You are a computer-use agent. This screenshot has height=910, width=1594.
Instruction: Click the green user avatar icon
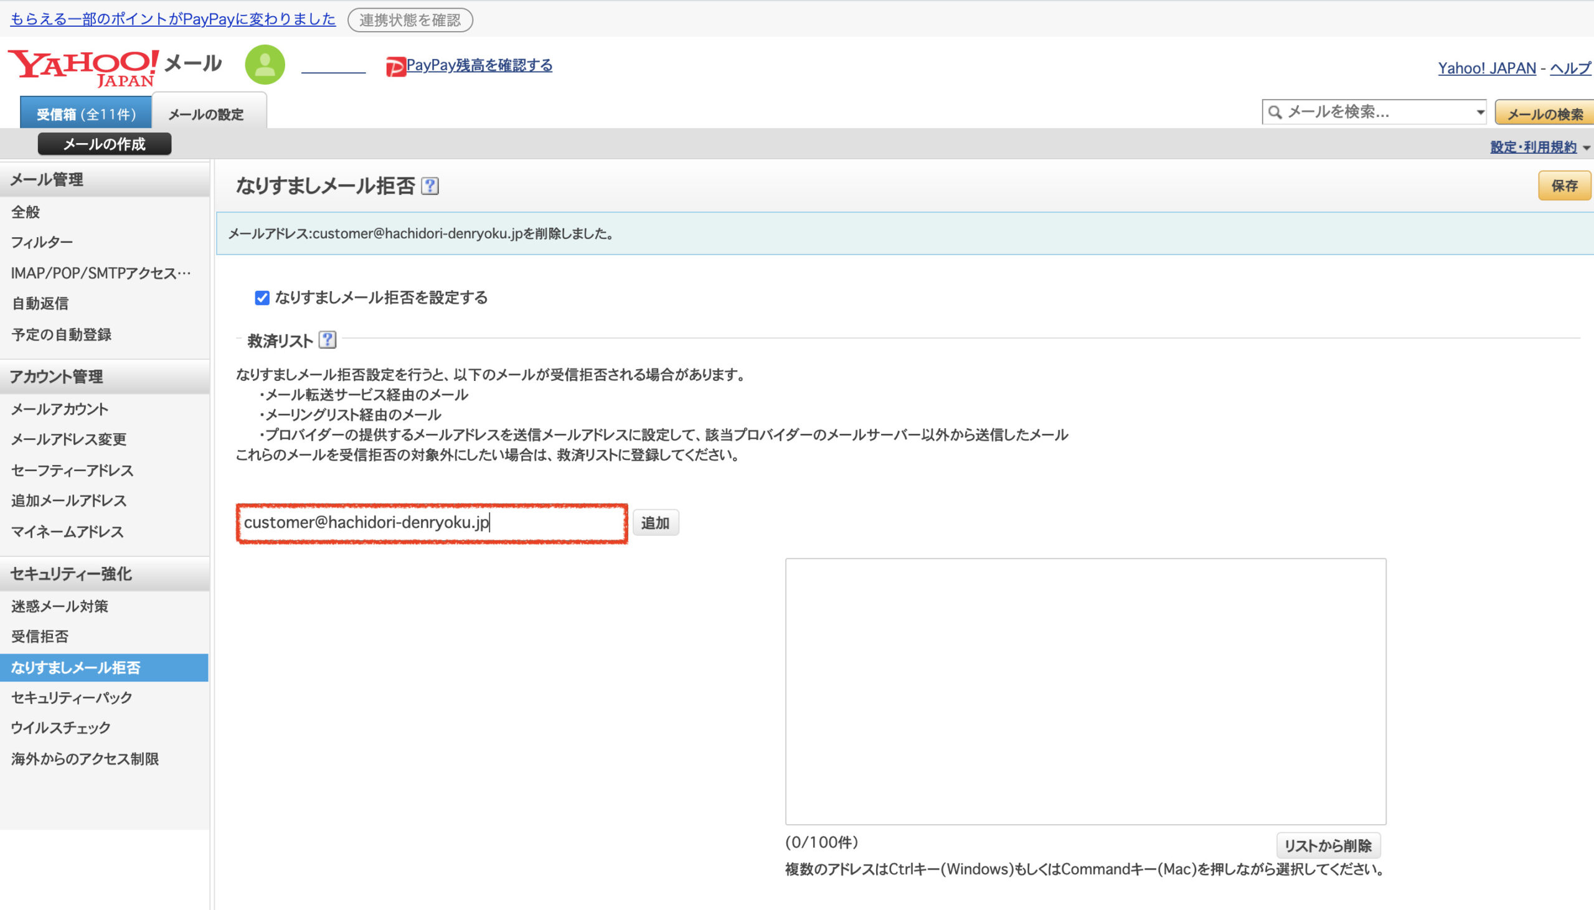[x=265, y=64]
